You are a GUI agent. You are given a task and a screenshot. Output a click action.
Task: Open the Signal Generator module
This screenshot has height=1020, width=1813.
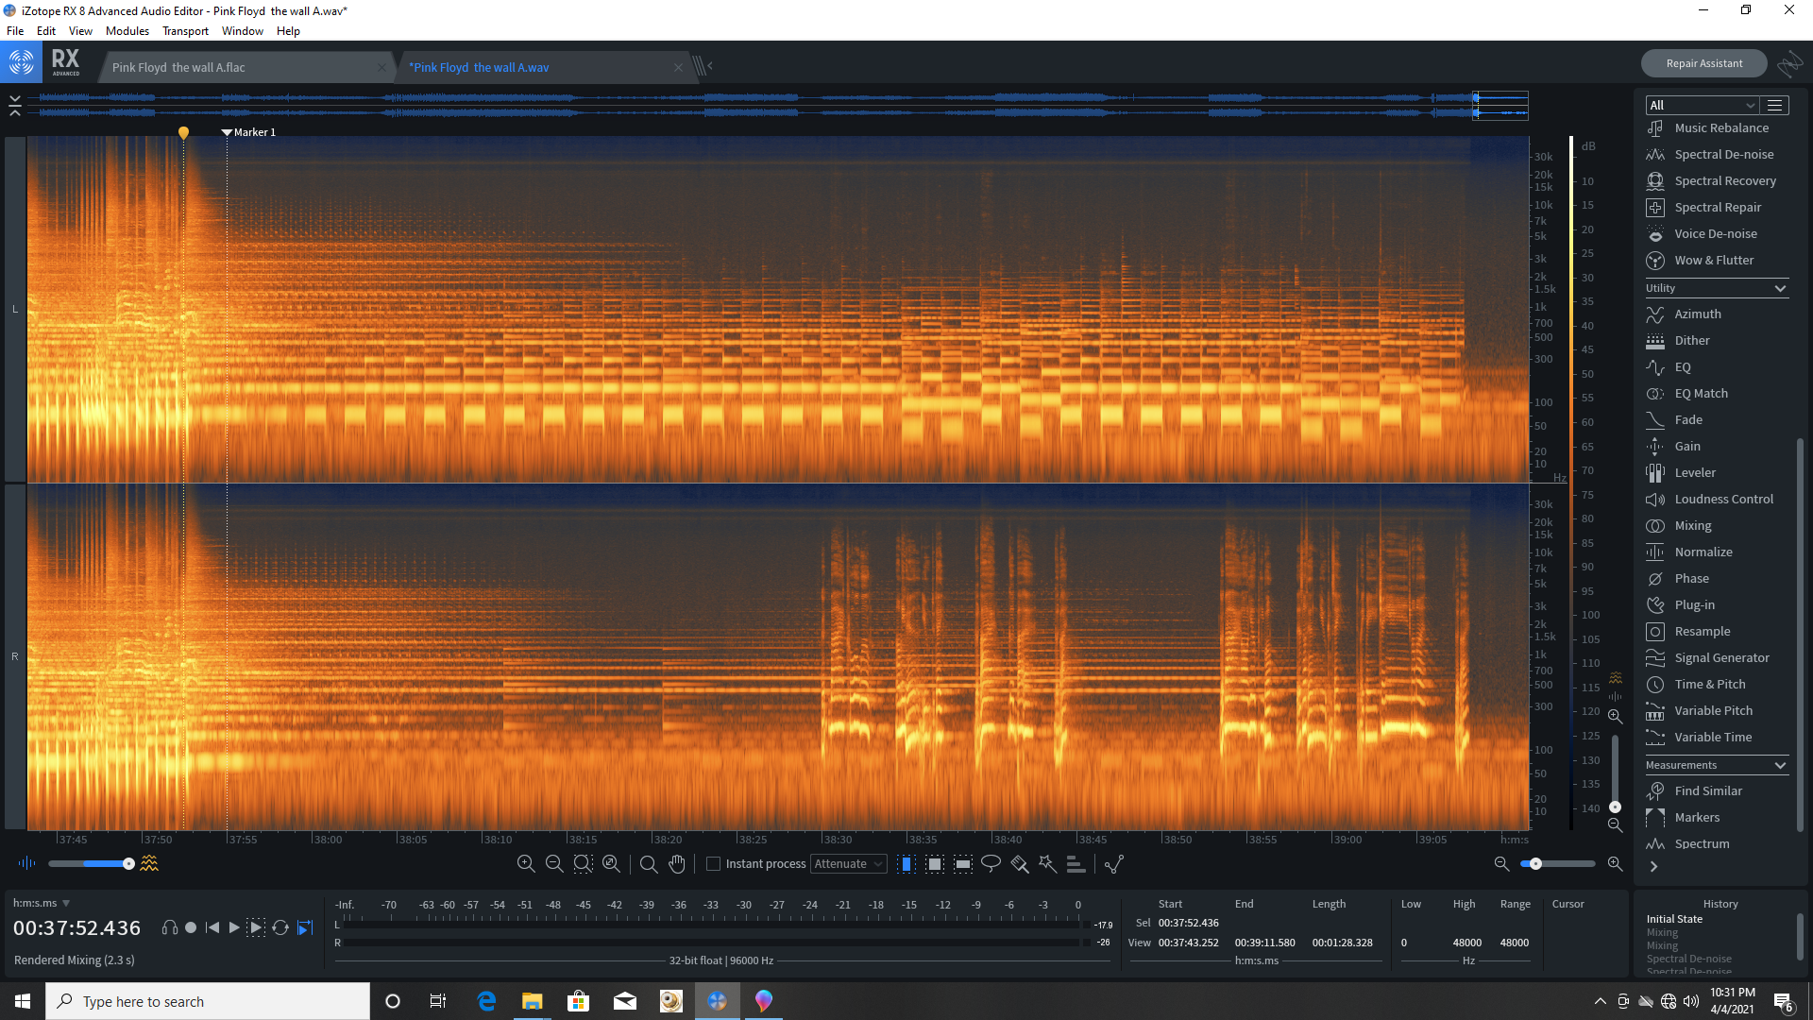coord(1707,658)
